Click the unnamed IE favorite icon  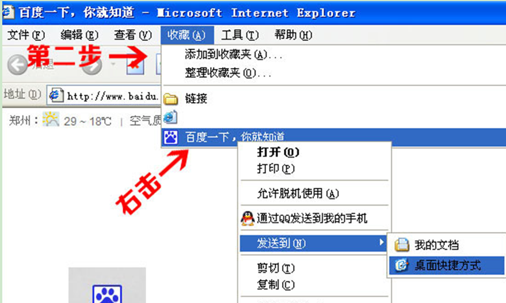tap(170, 117)
